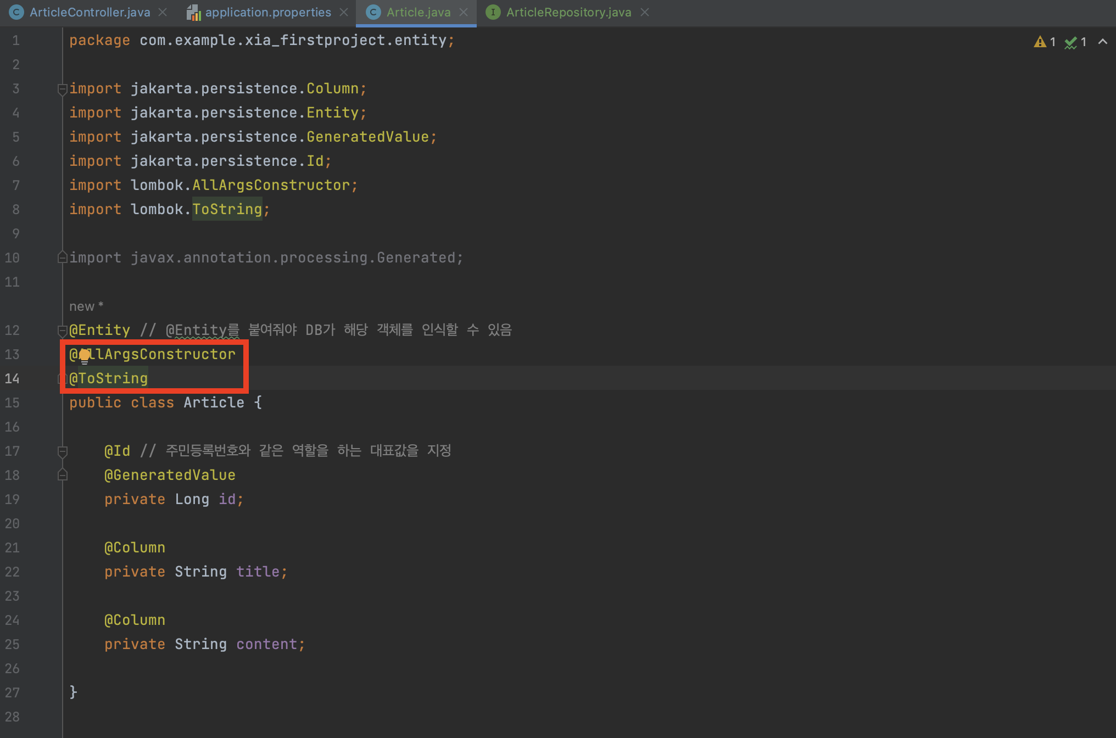Click the green checkmark typo indicator

[1070, 42]
